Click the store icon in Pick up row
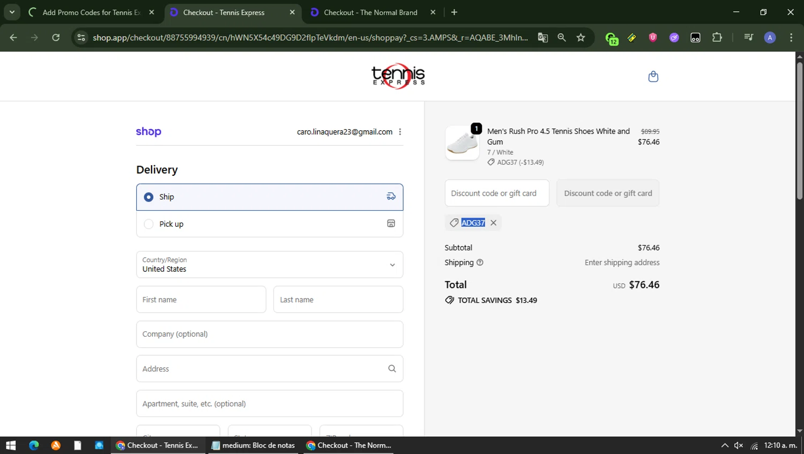 tap(391, 224)
